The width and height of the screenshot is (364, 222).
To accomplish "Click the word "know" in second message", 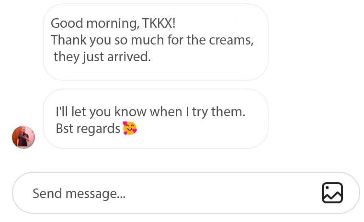I will (130, 111).
